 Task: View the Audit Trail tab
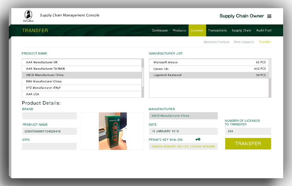[263, 30]
